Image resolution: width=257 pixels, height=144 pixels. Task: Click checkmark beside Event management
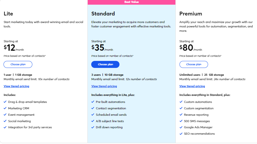tap(5, 115)
